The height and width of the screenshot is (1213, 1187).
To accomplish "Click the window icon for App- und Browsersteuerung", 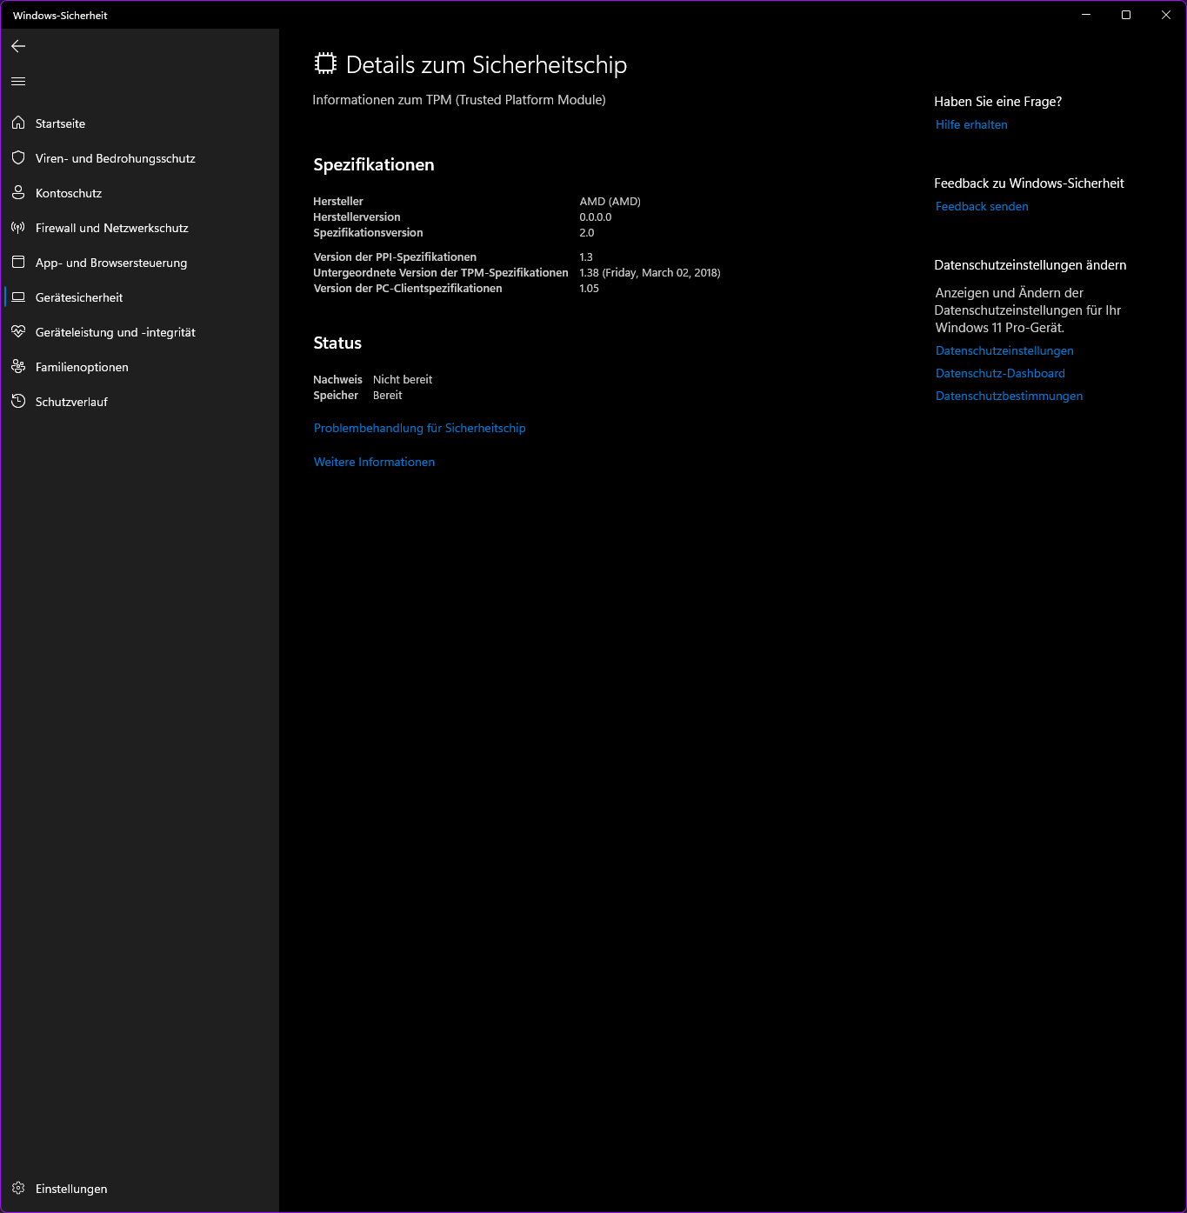I will click(x=18, y=262).
